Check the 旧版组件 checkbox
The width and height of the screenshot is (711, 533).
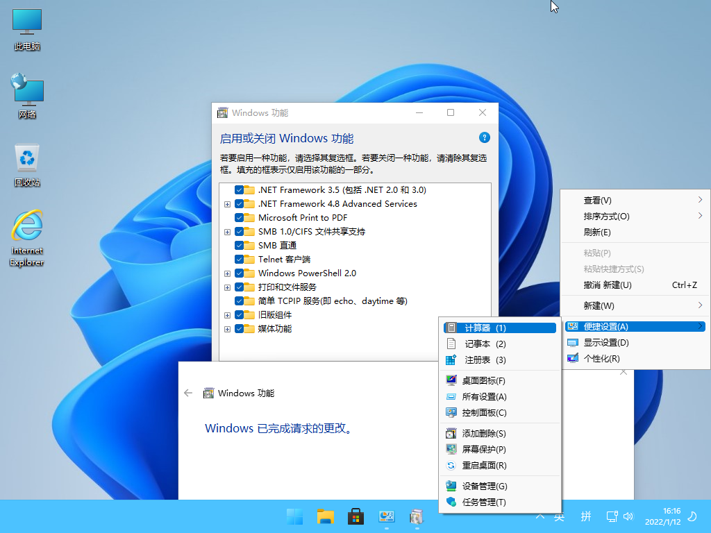pos(239,315)
